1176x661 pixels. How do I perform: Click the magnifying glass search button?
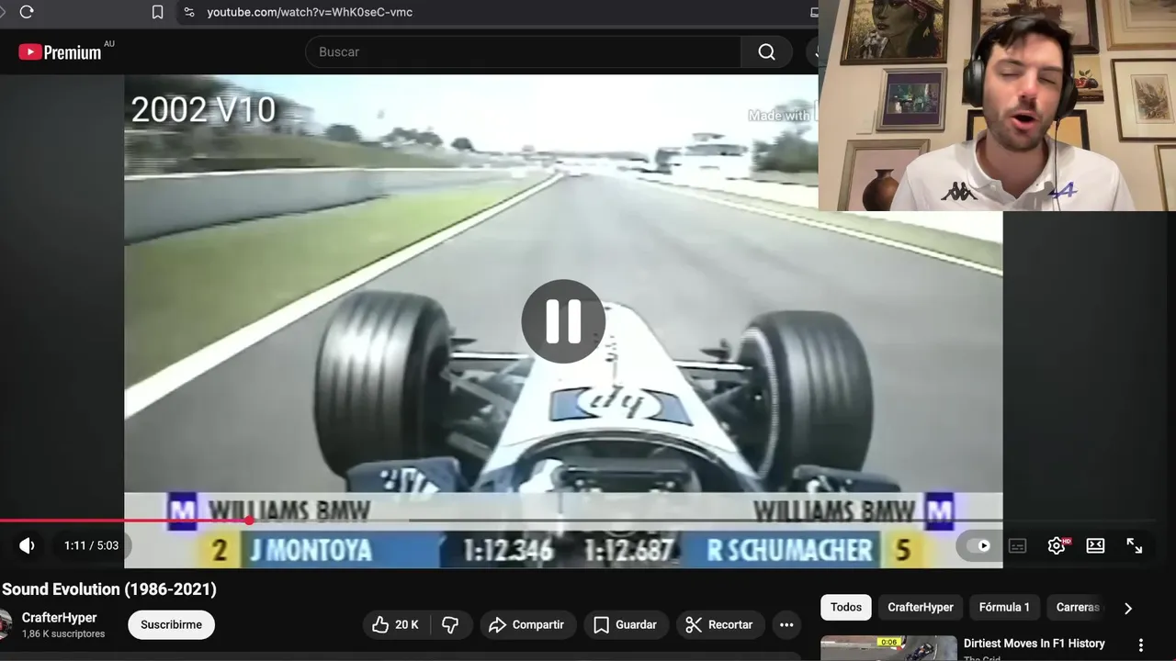[x=766, y=52]
